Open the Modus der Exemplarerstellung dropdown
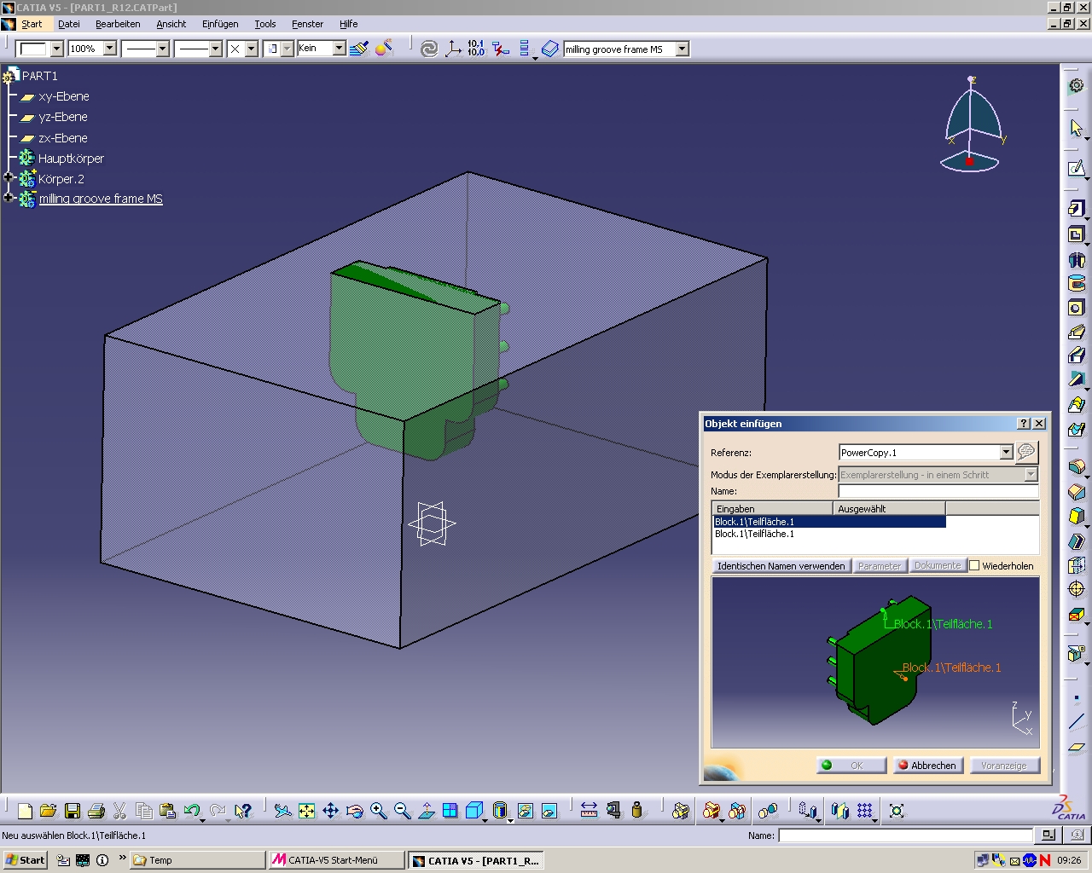 coord(1031,474)
